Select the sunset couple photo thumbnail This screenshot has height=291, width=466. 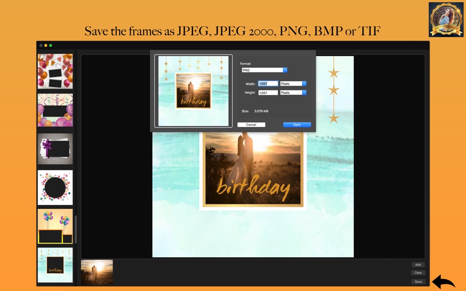(97, 272)
